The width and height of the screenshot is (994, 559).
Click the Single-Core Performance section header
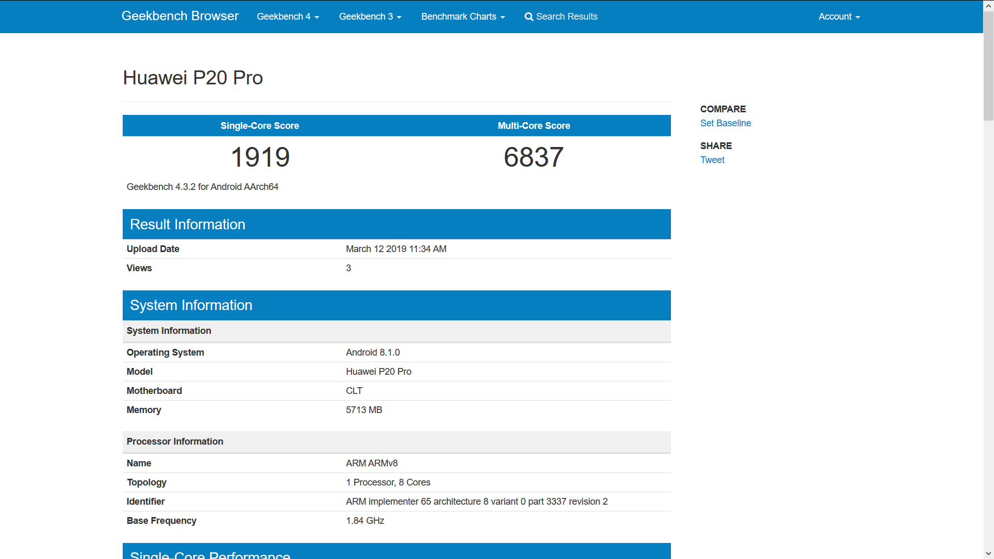(397, 551)
